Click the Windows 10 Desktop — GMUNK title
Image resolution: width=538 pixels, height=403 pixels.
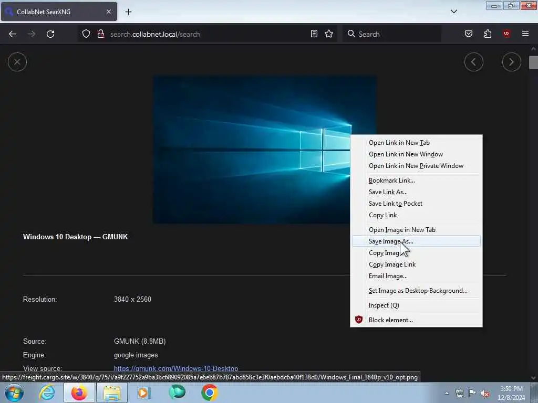tap(75, 237)
